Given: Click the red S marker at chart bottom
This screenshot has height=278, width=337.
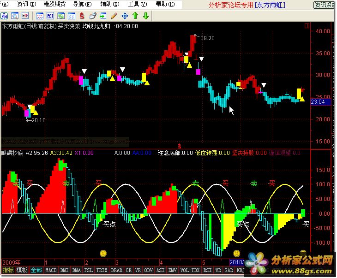Looking at the screenshot, I should pyautogui.click(x=180, y=146).
